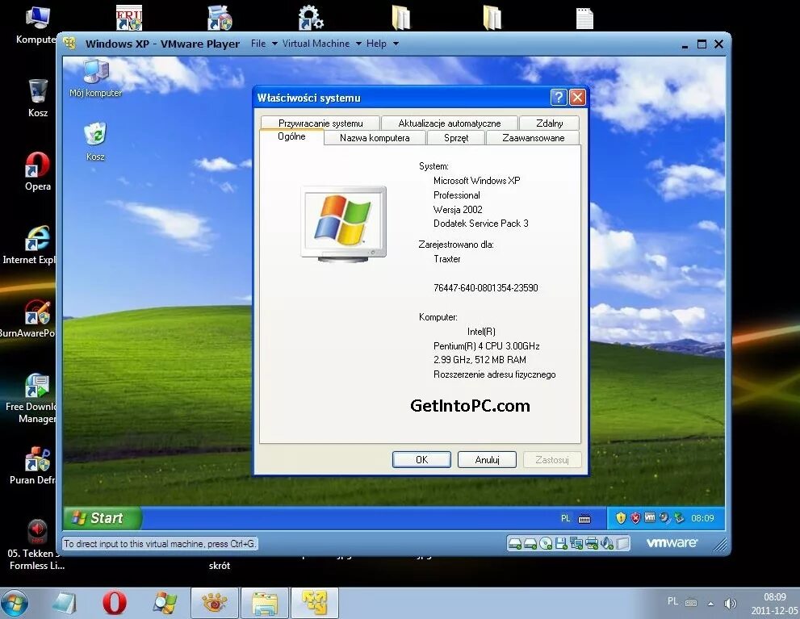Select Kosz trash icon on host desktop
The width and height of the screenshot is (800, 619).
pyautogui.click(x=38, y=98)
